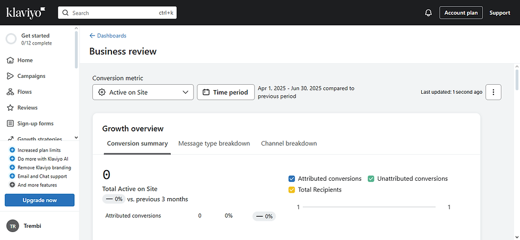
Task: Click in the Search input field
Action: coord(117,13)
